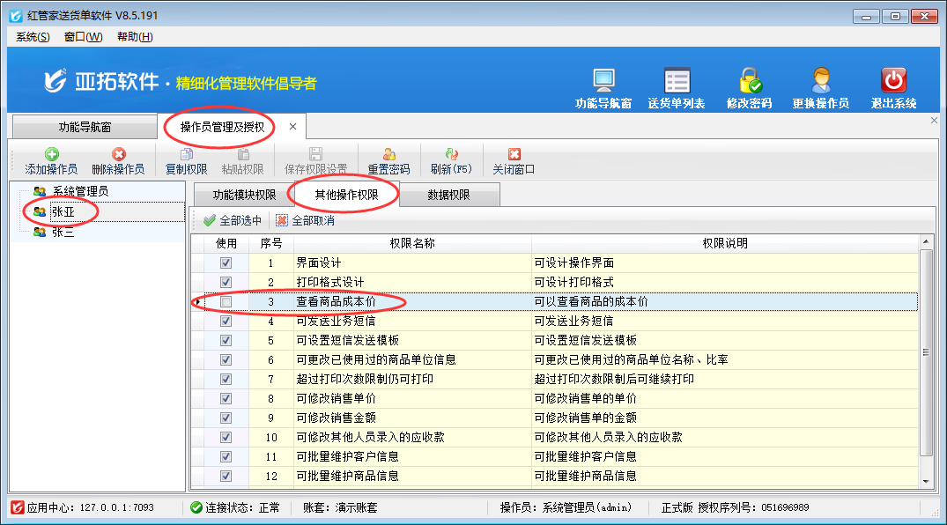
Task: Click the 刷新(F5) toolbar icon
Action: (x=451, y=155)
